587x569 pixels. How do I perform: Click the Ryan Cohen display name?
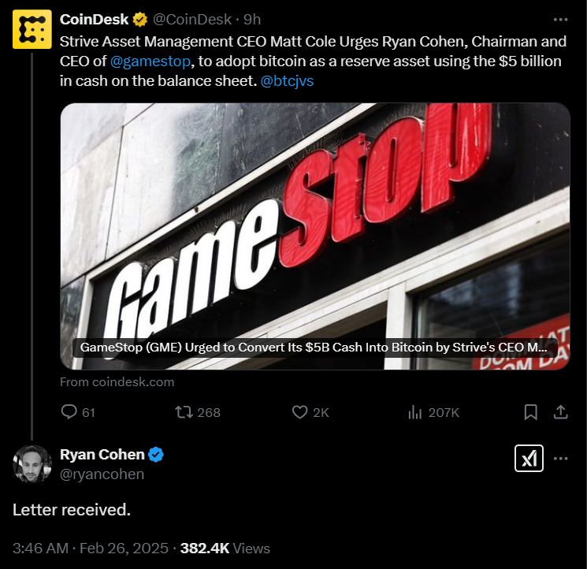tap(102, 455)
